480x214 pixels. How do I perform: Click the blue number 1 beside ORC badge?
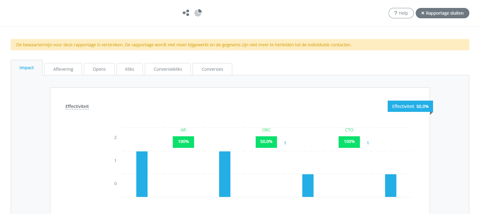(x=285, y=143)
